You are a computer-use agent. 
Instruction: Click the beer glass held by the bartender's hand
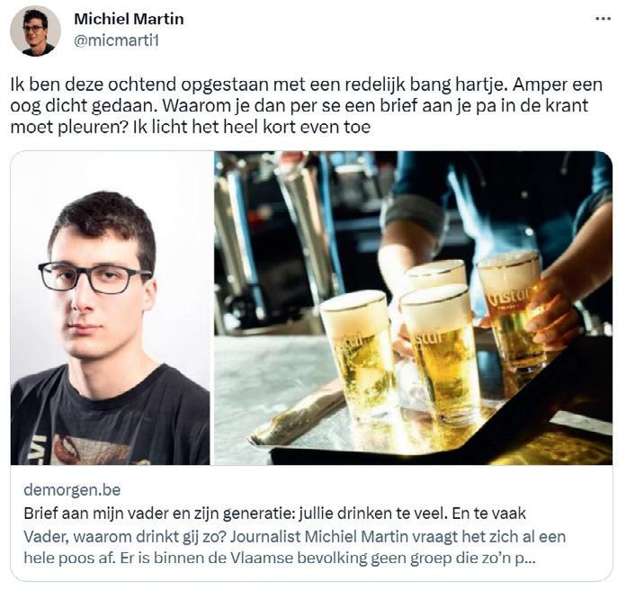coord(510,311)
